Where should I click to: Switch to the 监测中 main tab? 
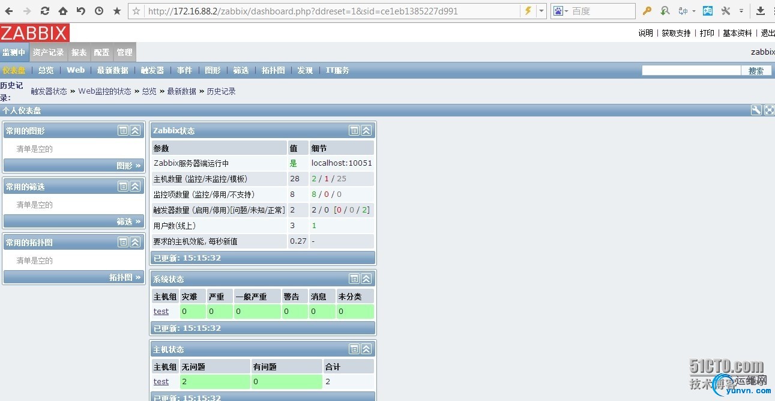(14, 52)
